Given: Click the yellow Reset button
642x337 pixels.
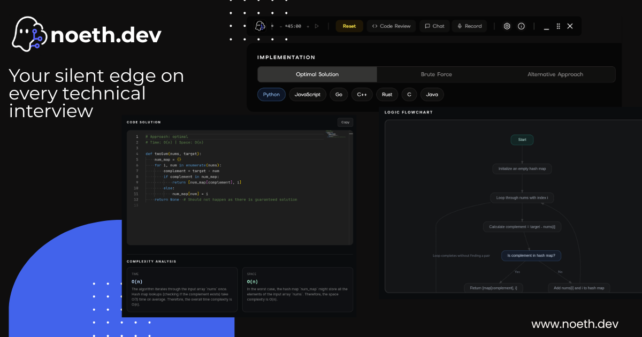Looking at the screenshot, I should [x=349, y=26].
